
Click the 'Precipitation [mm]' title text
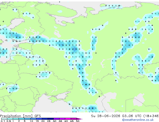16,116
